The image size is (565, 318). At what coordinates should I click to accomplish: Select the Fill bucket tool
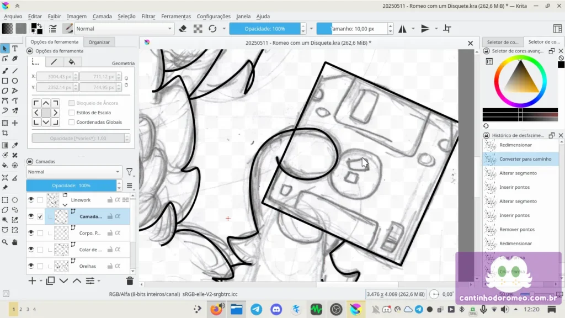point(5,166)
